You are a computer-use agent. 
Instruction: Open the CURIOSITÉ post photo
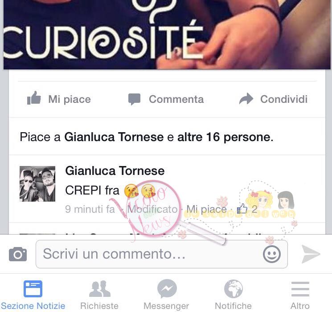click(167, 34)
